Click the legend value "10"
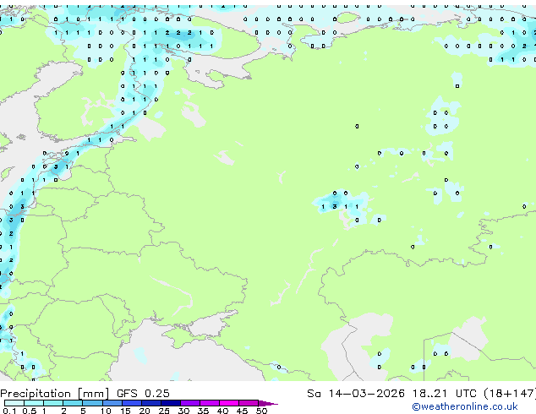This screenshot has height=414, width=536. click(106, 411)
